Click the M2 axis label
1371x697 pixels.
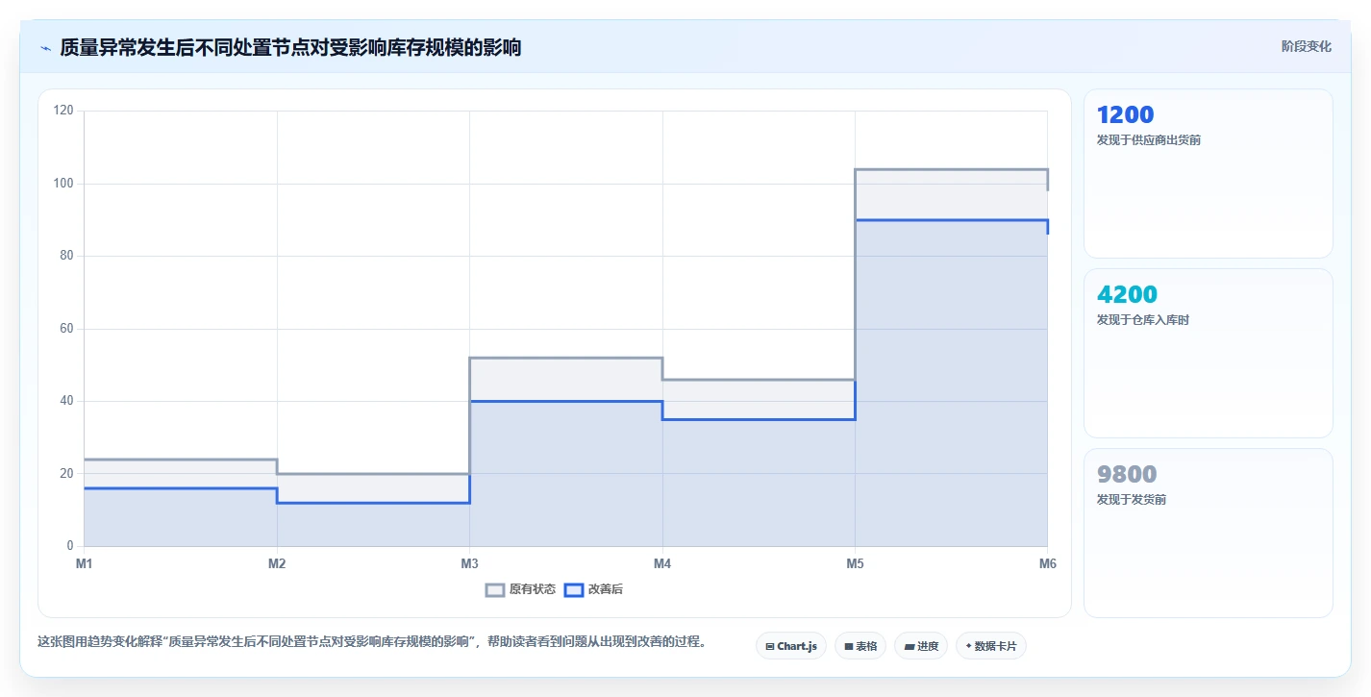277,564
